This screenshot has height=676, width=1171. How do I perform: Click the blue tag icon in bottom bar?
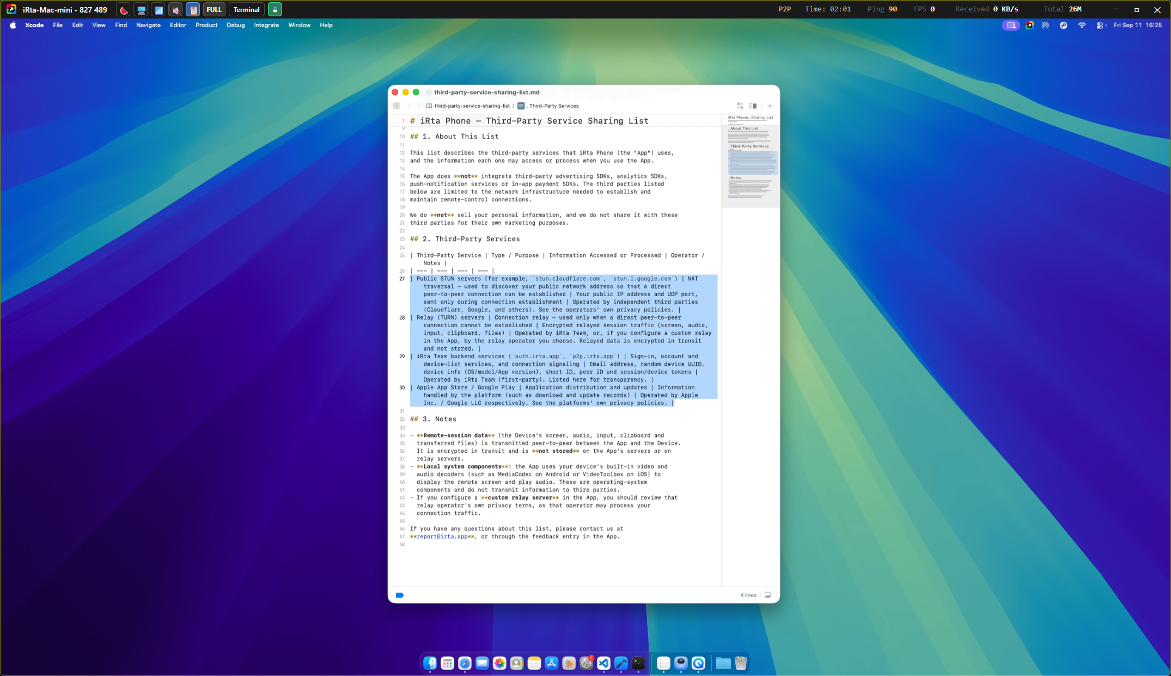coord(399,595)
